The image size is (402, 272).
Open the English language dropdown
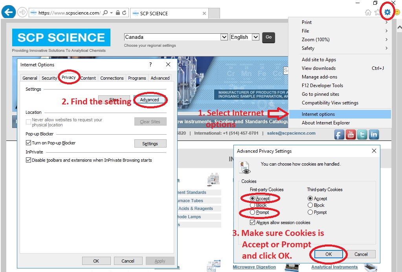(x=255, y=37)
